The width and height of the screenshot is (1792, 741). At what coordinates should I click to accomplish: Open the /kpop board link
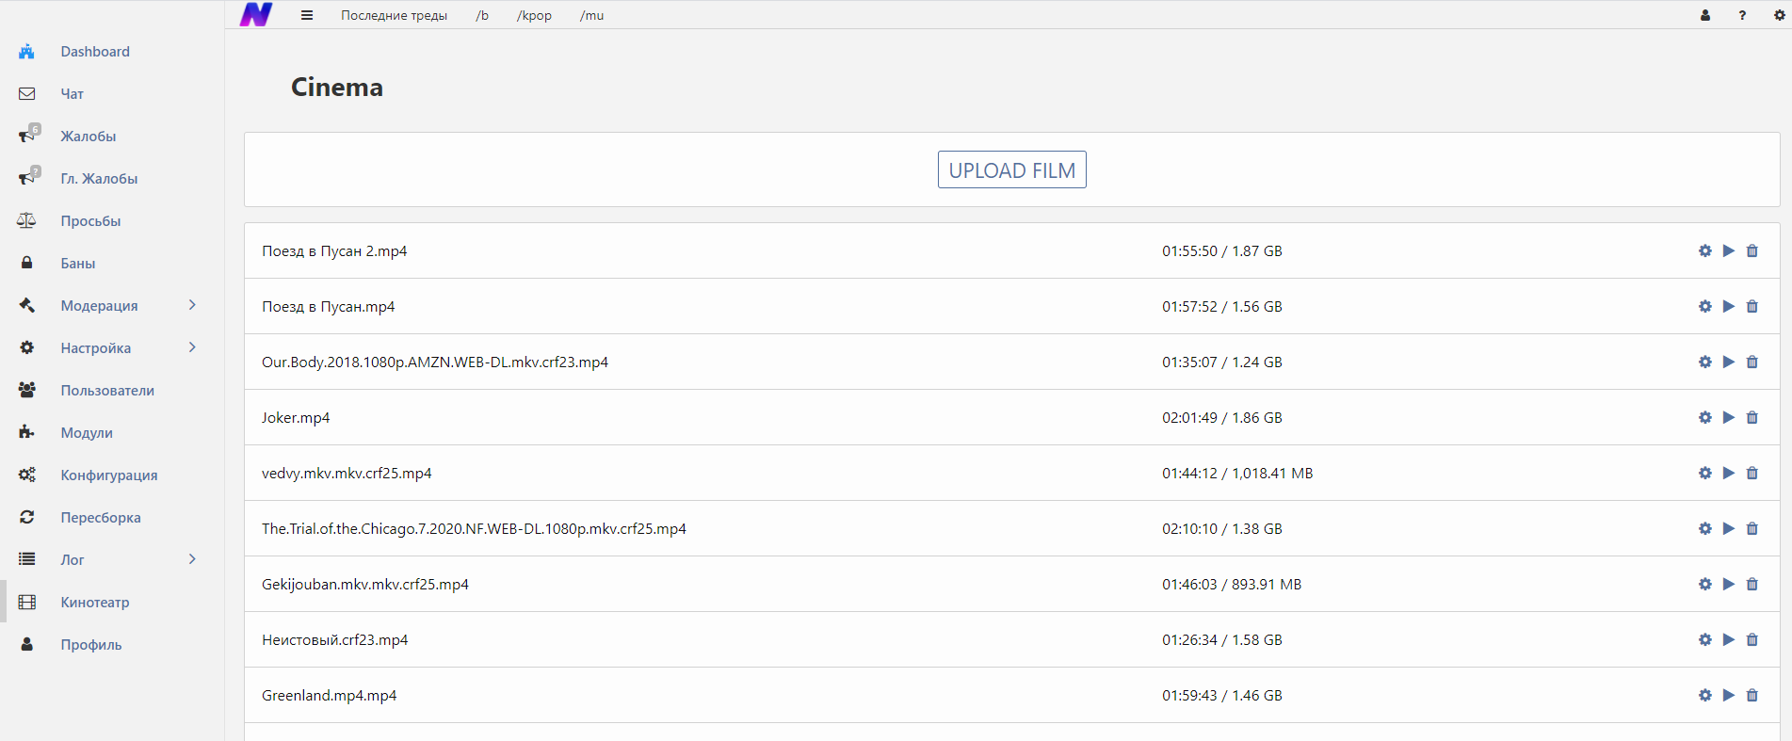coord(534,15)
